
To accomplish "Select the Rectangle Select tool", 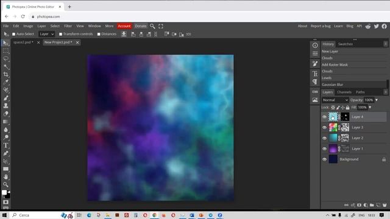I will [x=5, y=51].
